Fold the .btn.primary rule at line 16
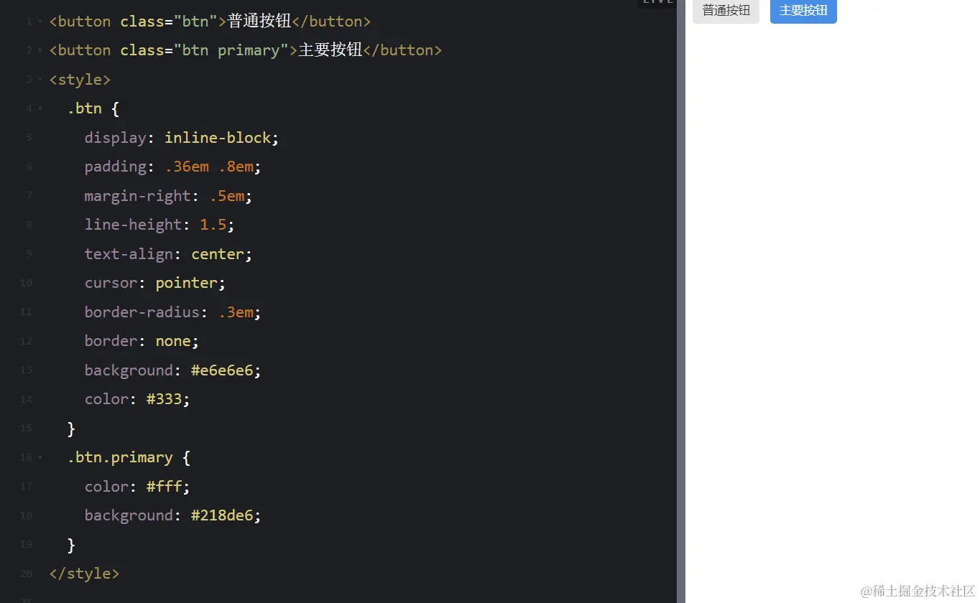The image size is (980, 603). 40,458
